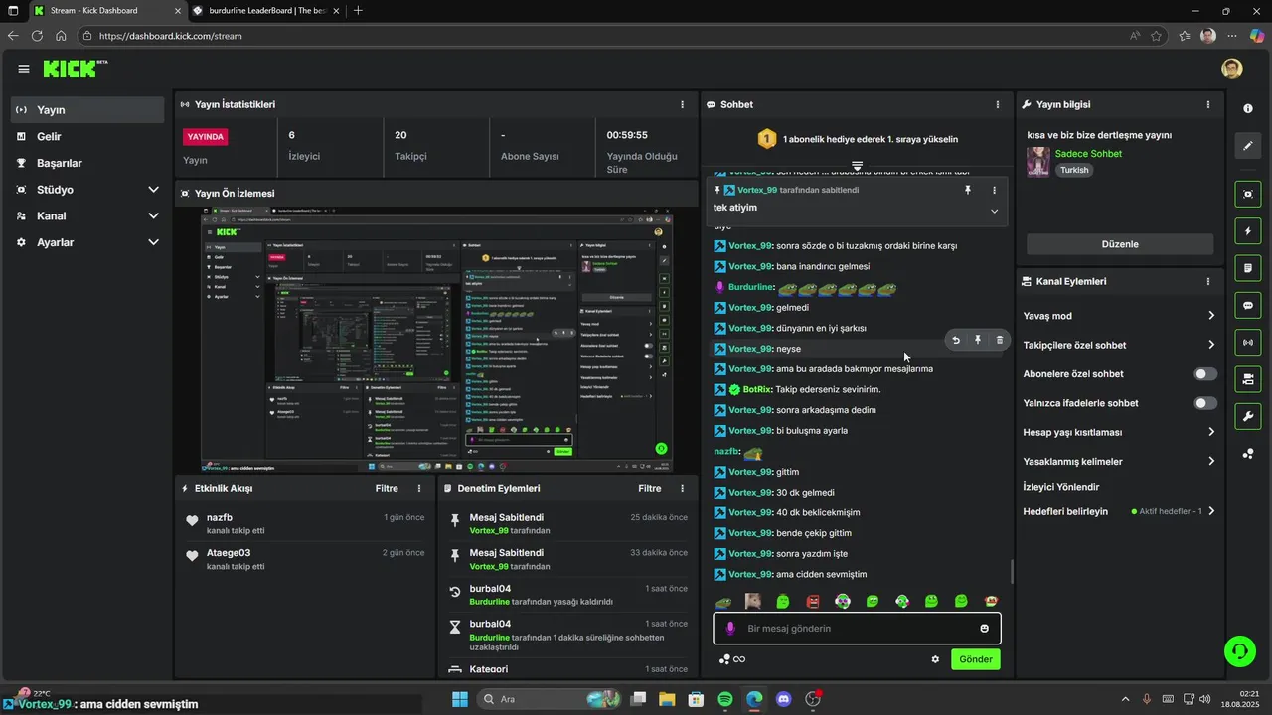This screenshot has height=715, width=1272.
Task: Click the Turkish language tag
Action: 1074,170
